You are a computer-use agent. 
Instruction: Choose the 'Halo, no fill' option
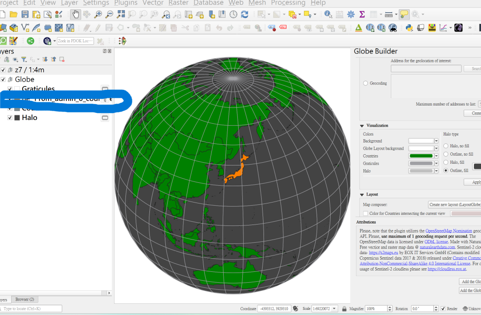(x=446, y=146)
